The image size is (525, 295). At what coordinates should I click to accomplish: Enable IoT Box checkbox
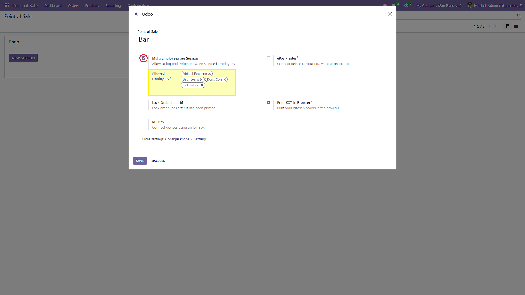pyautogui.click(x=144, y=122)
